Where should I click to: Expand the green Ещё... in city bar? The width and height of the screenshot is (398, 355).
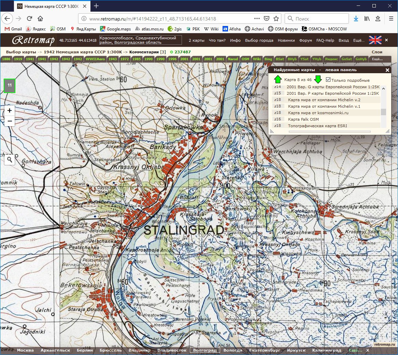[x=355, y=350]
